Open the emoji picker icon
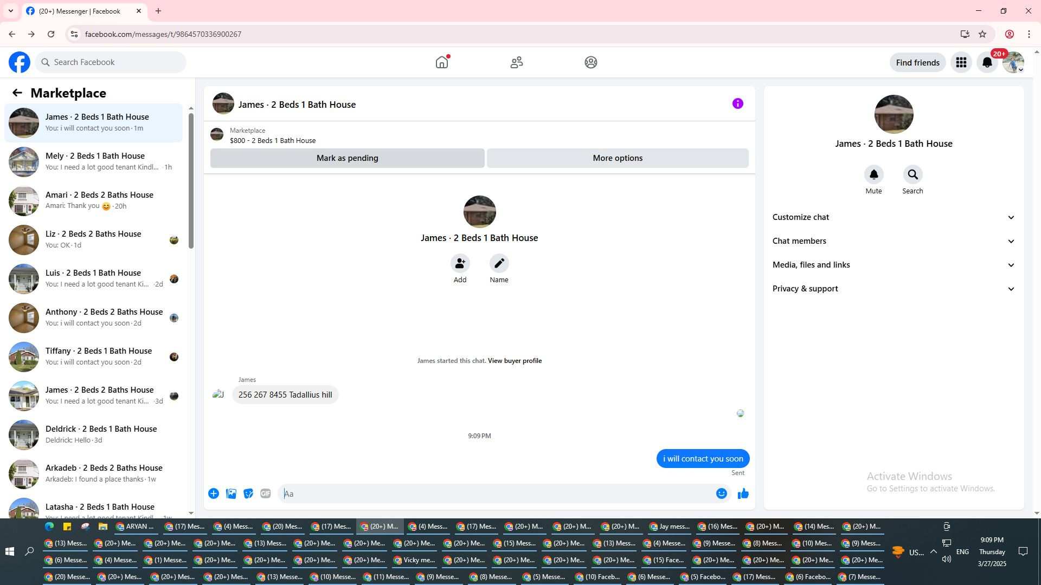 721,493
